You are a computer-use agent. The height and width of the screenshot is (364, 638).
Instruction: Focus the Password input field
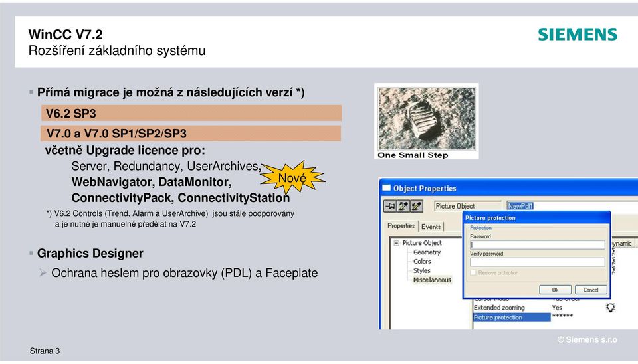(x=538, y=244)
